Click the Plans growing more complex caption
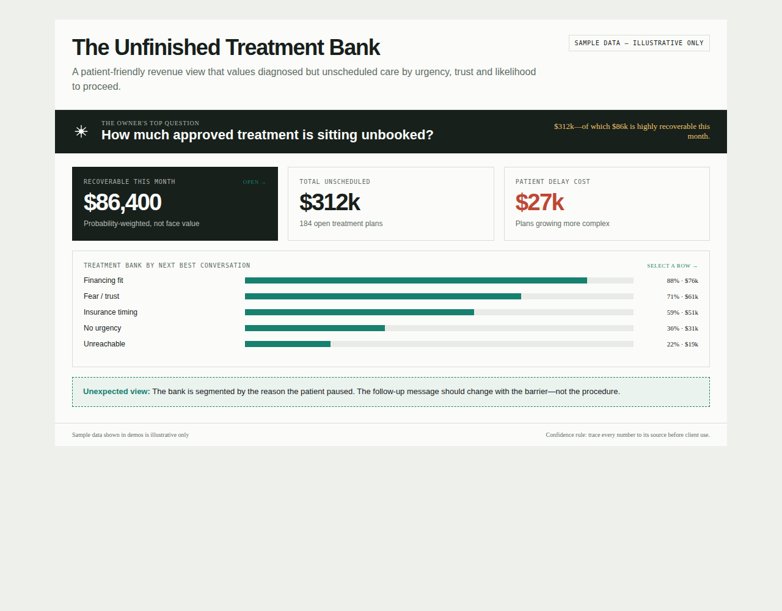The height and width of the screenshot is (611, 782). tap(563, 224)
